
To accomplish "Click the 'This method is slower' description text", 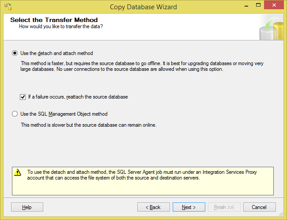I will point(88,125).
